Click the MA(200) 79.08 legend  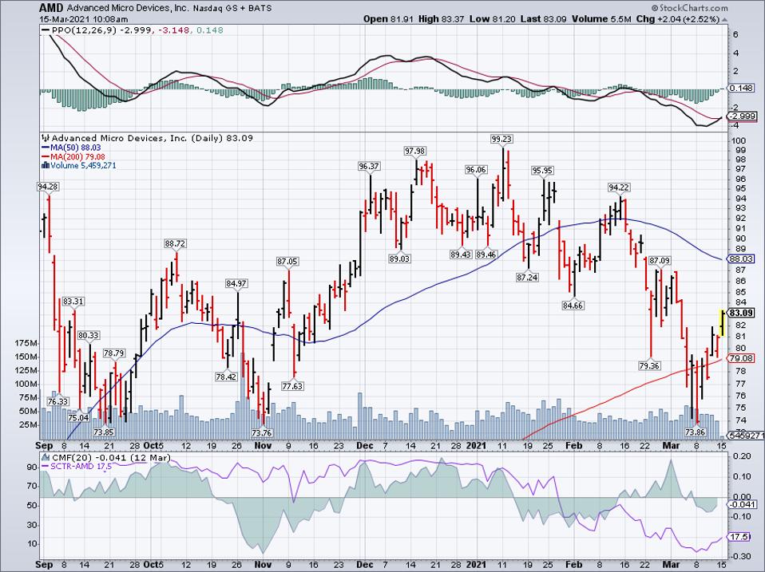73,157
